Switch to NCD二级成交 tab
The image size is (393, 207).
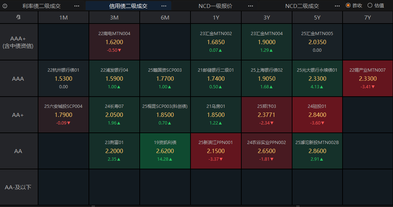pos(302,6)
